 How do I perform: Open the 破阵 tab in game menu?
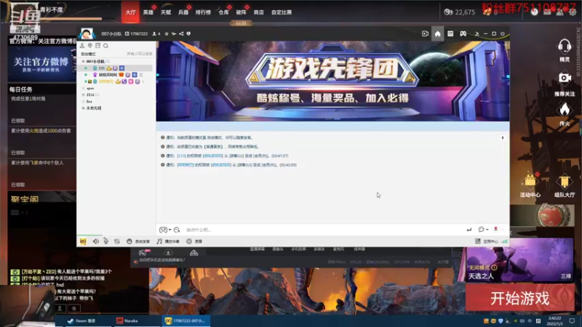242,12
